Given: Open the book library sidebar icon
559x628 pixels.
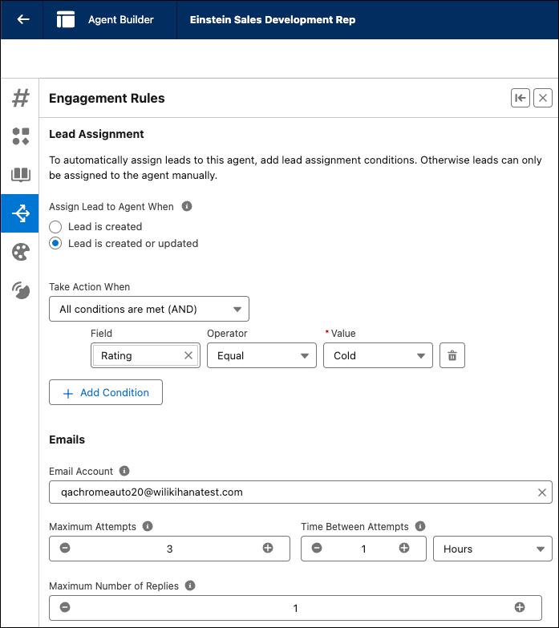Looking at the screenshot, I should pyautogui.click(x=20, y=175).
